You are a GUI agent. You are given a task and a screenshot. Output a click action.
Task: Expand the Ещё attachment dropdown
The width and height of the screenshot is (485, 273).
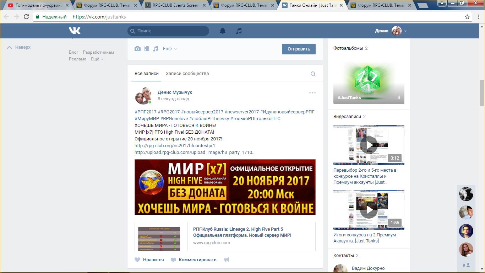coord(170,49)
